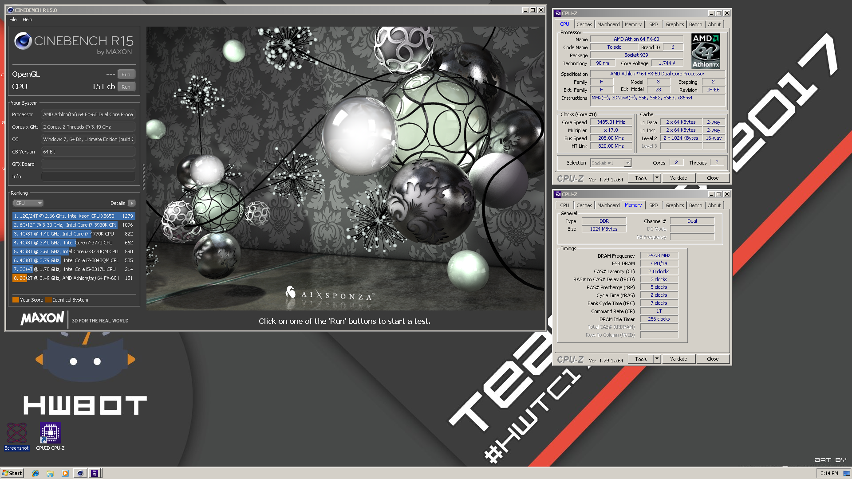Switch to Memory tab in upper CPU-Z
Viewport: 852px width, 479px height.
pos(633,24)
